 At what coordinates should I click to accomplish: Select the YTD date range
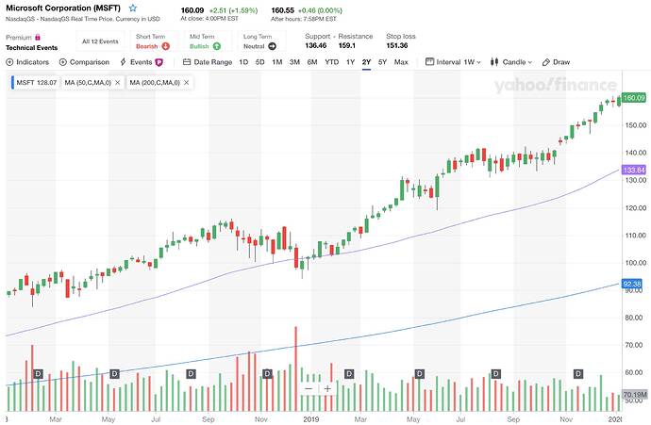pos(332,62)
